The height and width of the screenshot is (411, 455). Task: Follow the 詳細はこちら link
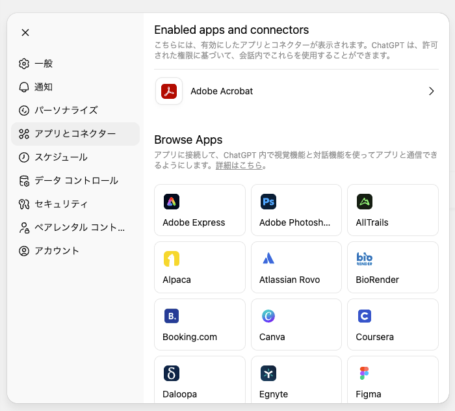click(x=239, y=166)
